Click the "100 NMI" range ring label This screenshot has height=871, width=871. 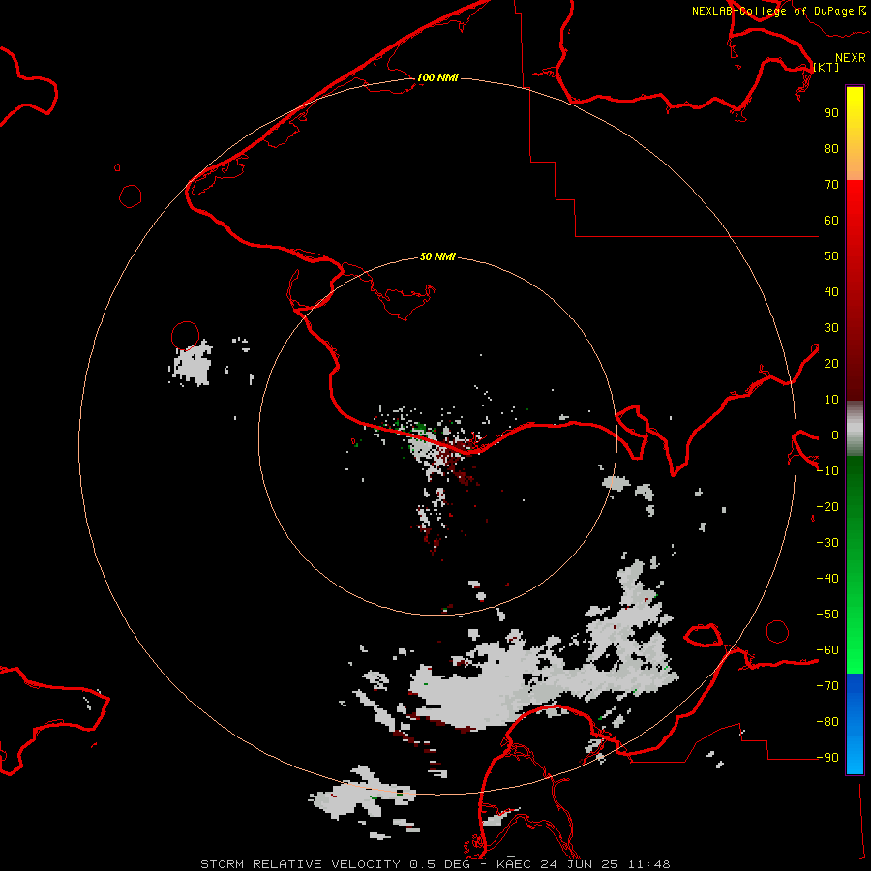pyautogui.click(x=437, y=77)
